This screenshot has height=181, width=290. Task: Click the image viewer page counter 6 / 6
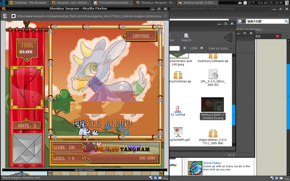(x=231, y=155)
